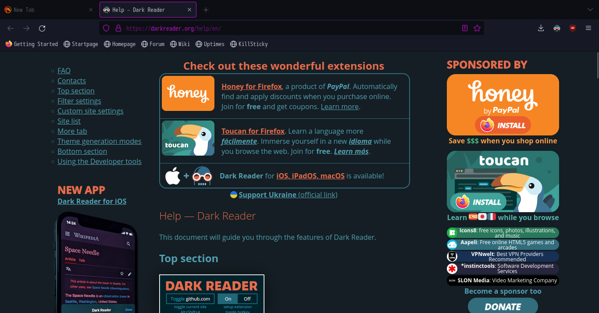The width and height of the screenshot is (599, 313).
Task: Click the Toucan logo in extensions box
Action: tap(188, 138)
